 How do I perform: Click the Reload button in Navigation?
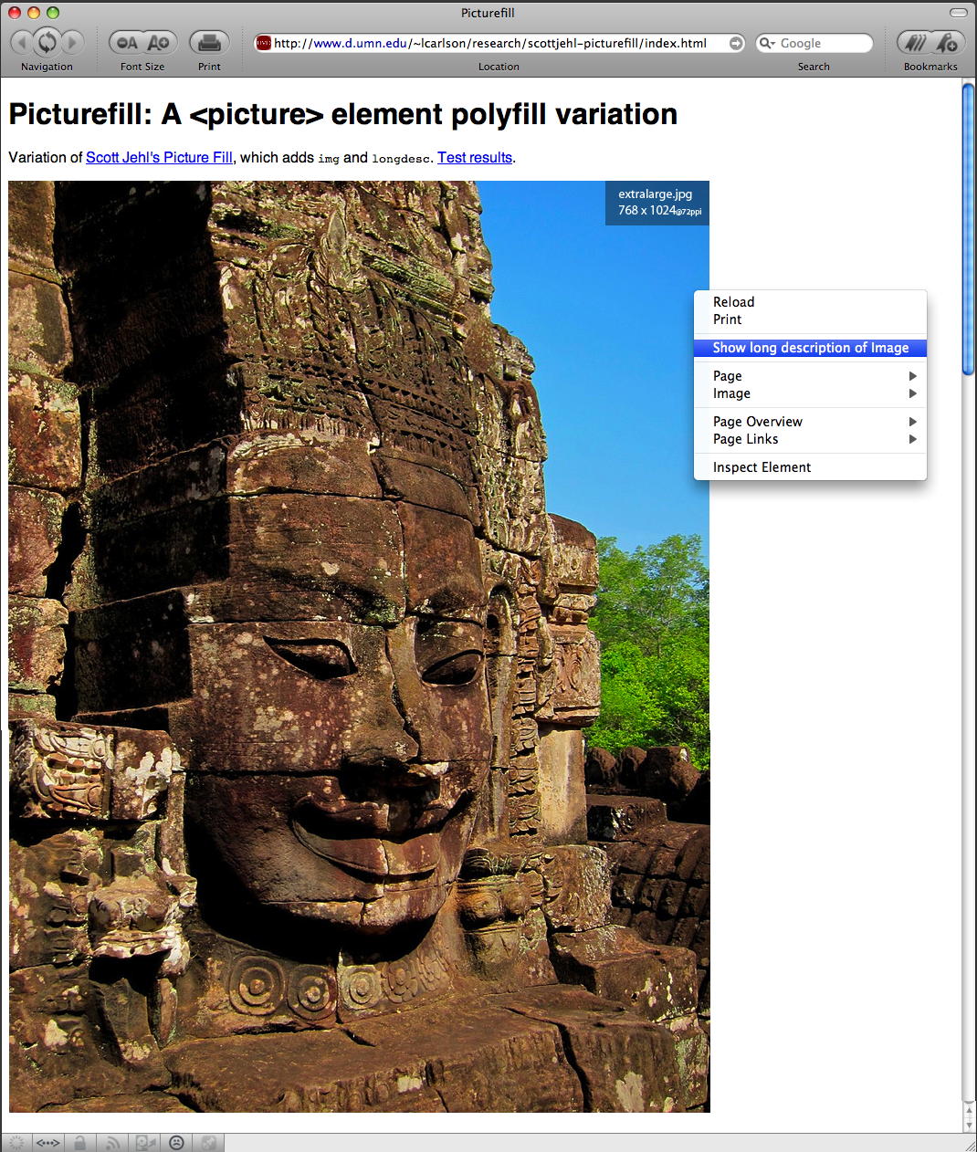point(47,42)
